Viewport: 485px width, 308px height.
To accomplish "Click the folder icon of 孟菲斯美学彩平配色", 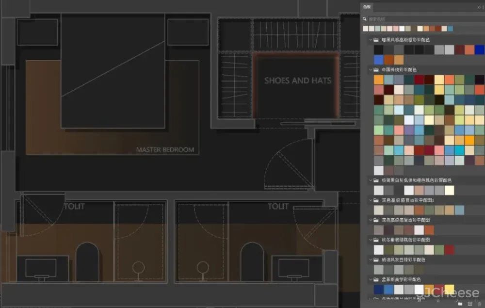I will pos(376,280).
